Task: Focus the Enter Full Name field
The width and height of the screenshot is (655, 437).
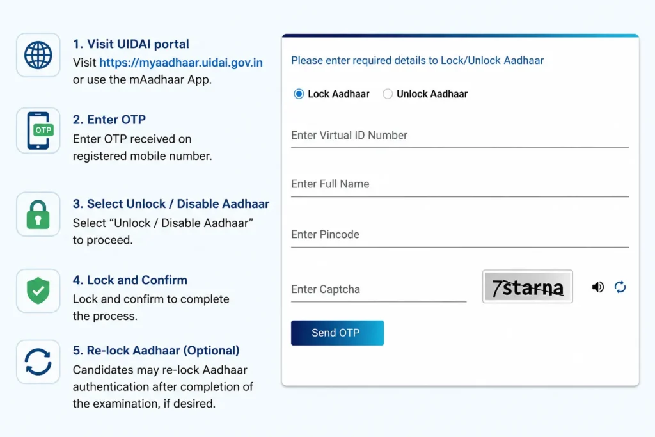Action: pyautogui.click(x=459, y=185)
